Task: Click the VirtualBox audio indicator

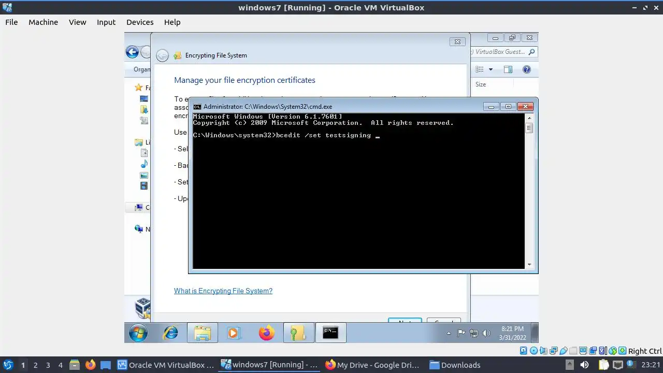Action: 543,351
